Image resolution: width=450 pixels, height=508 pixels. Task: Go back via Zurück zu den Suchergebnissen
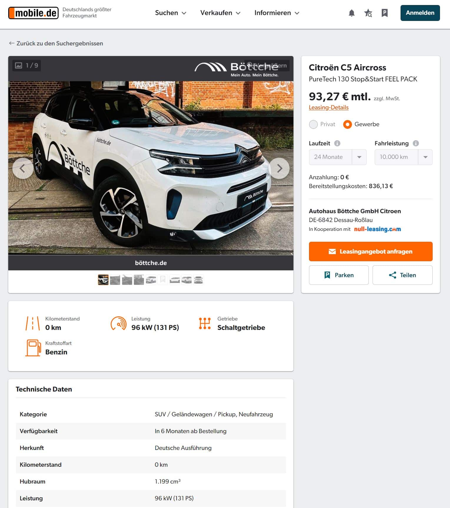point(56,43)
